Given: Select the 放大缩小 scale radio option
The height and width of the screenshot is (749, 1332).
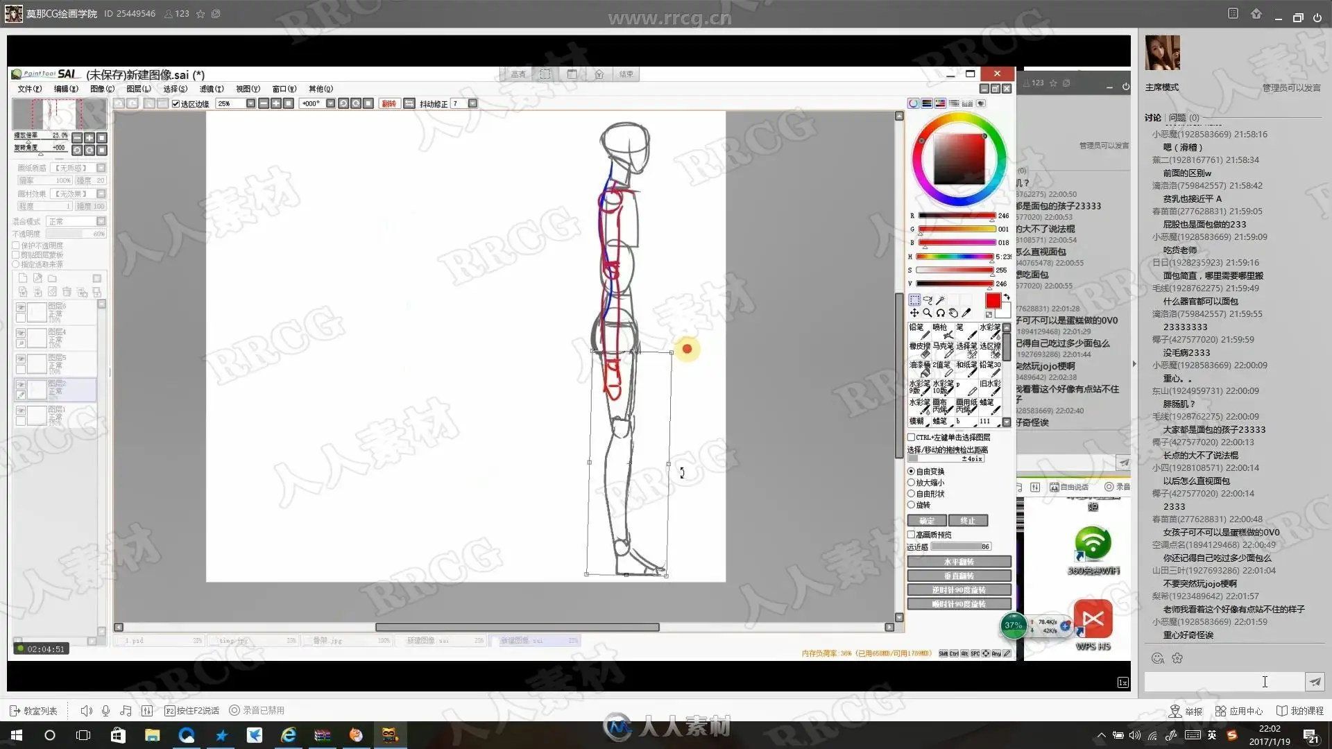Looking at the screenshot, I should pyautogui.click(x=911, y=483).
